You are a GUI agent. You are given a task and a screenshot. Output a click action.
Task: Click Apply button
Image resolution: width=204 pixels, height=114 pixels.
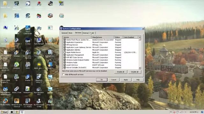click(x=126, y=80)
